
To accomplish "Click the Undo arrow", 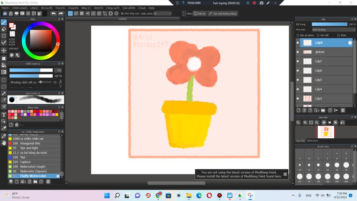I will click(x=53, y=14).
